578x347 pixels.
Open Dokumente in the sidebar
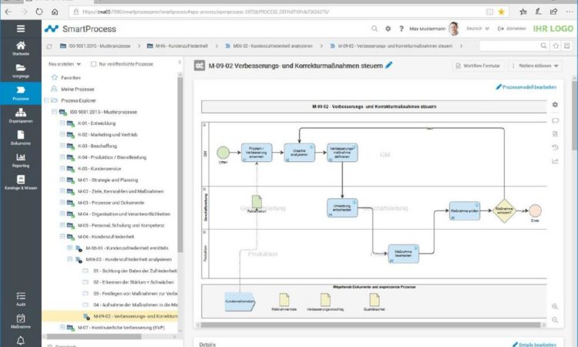(x=21, y=138)
